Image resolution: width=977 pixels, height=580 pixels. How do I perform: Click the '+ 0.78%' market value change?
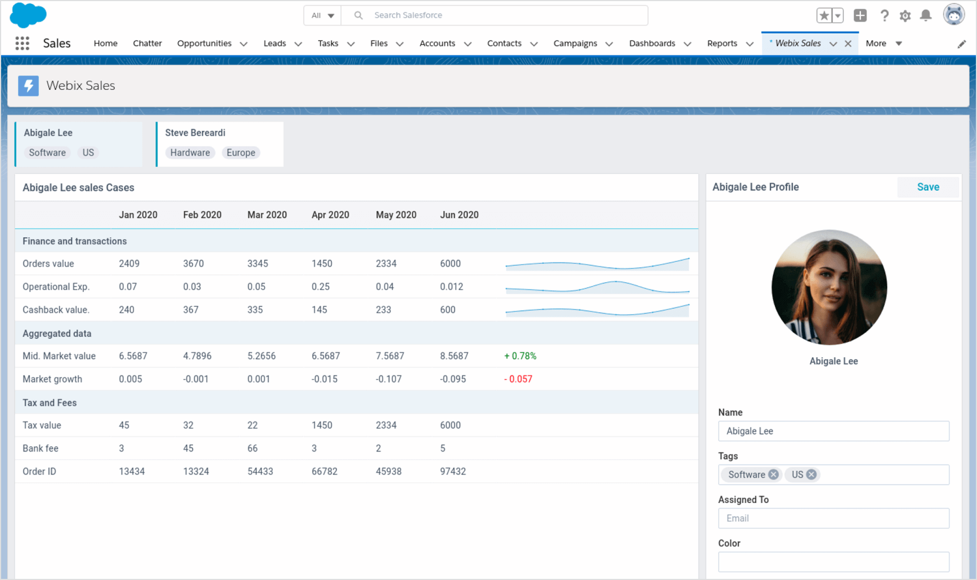coord(520,356)
